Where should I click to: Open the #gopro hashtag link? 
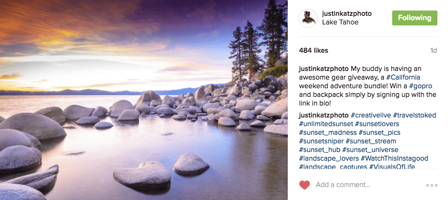[x=421, y=86]
